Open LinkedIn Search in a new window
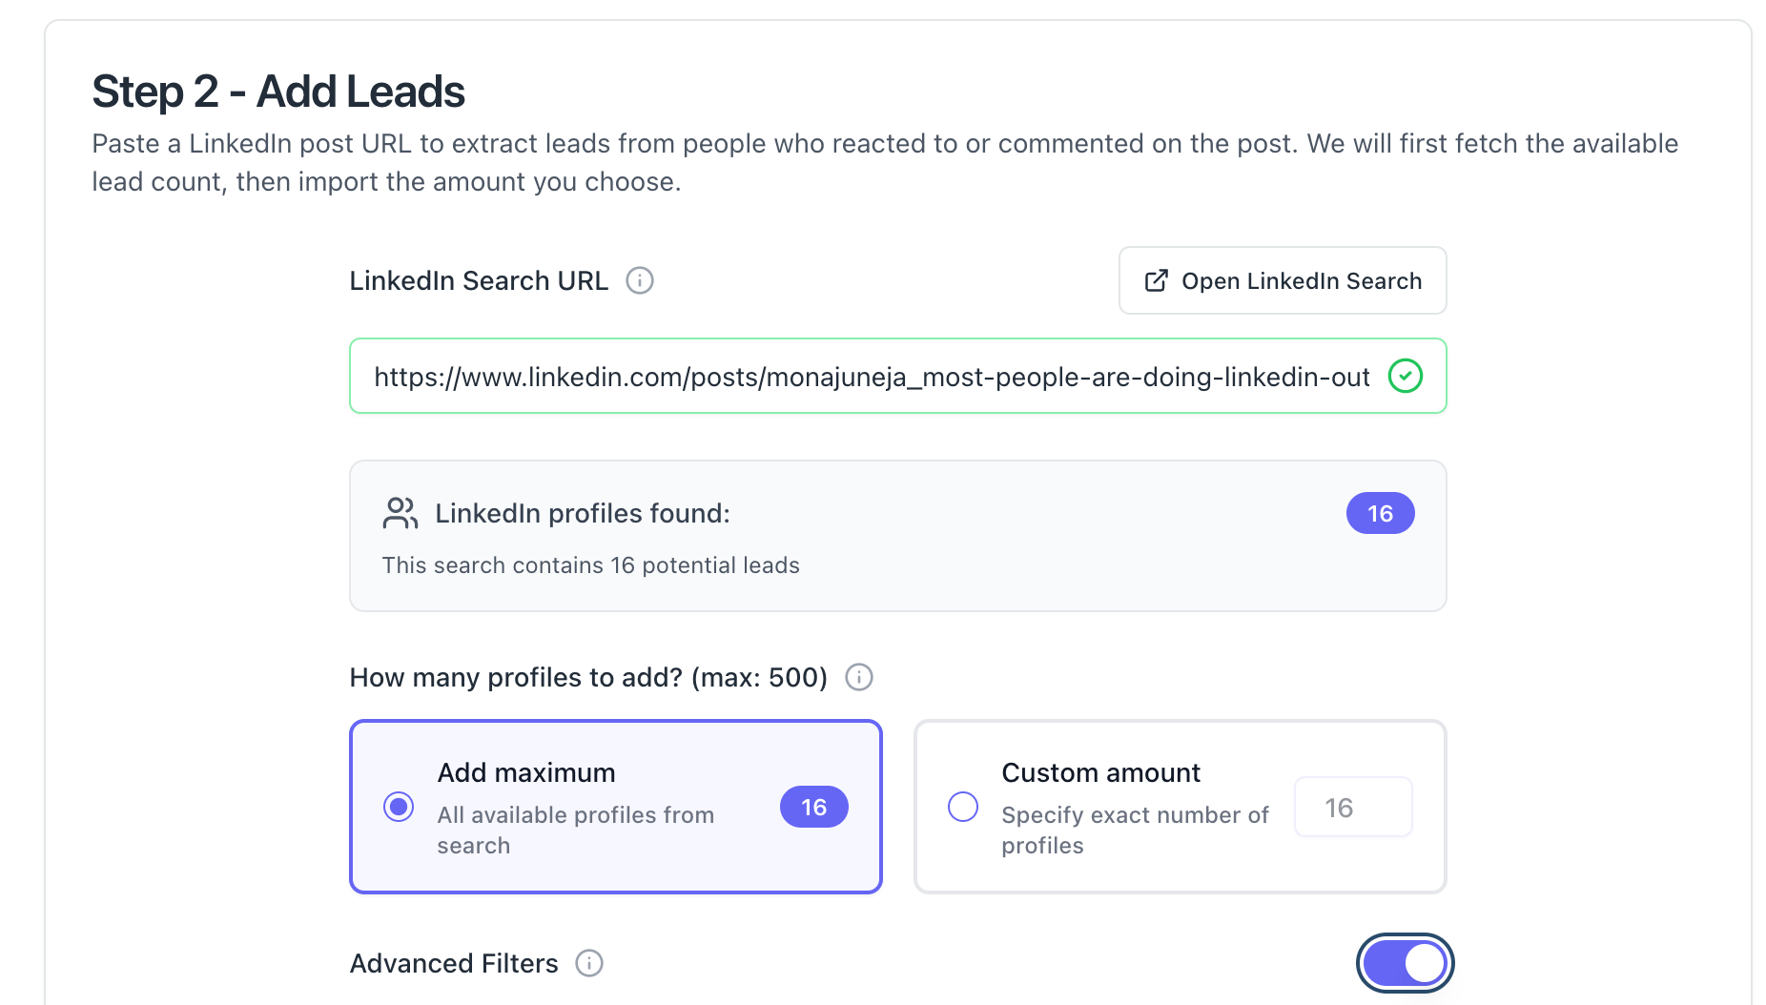 point(1282,280)
